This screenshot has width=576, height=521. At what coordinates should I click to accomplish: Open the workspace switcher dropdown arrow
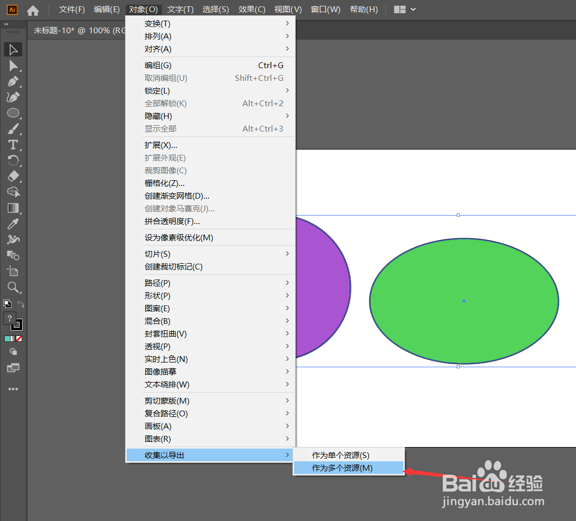click(x=413, y=10)
